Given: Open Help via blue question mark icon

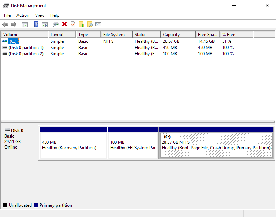Looking at the screenshot, I should pos(36,25).
